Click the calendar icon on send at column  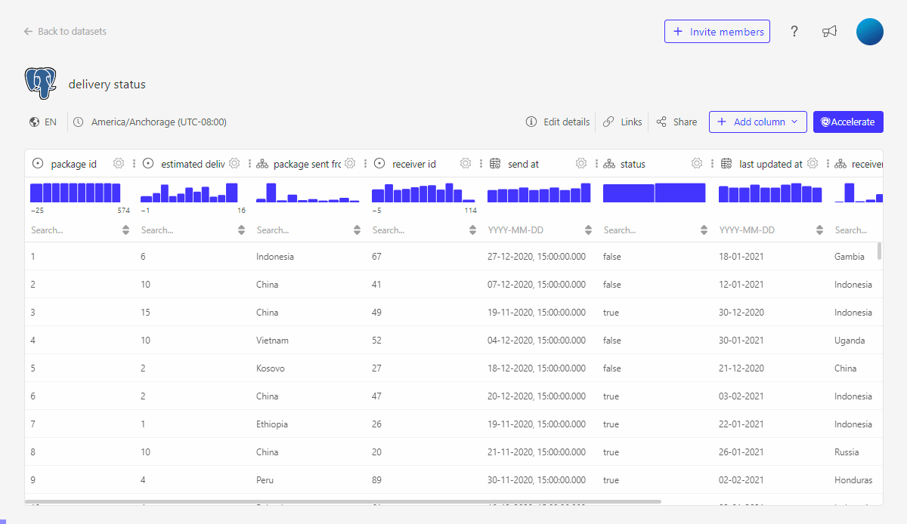point(495,163)
